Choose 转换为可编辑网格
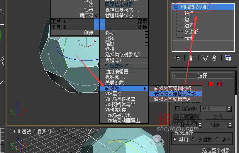This screenshot has width=239, height=153. (175, 88)
